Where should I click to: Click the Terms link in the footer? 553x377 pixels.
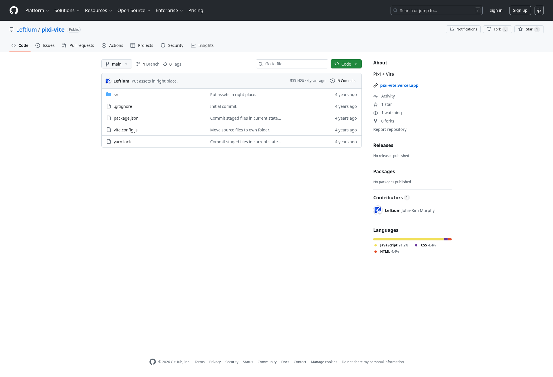point(200,362)
